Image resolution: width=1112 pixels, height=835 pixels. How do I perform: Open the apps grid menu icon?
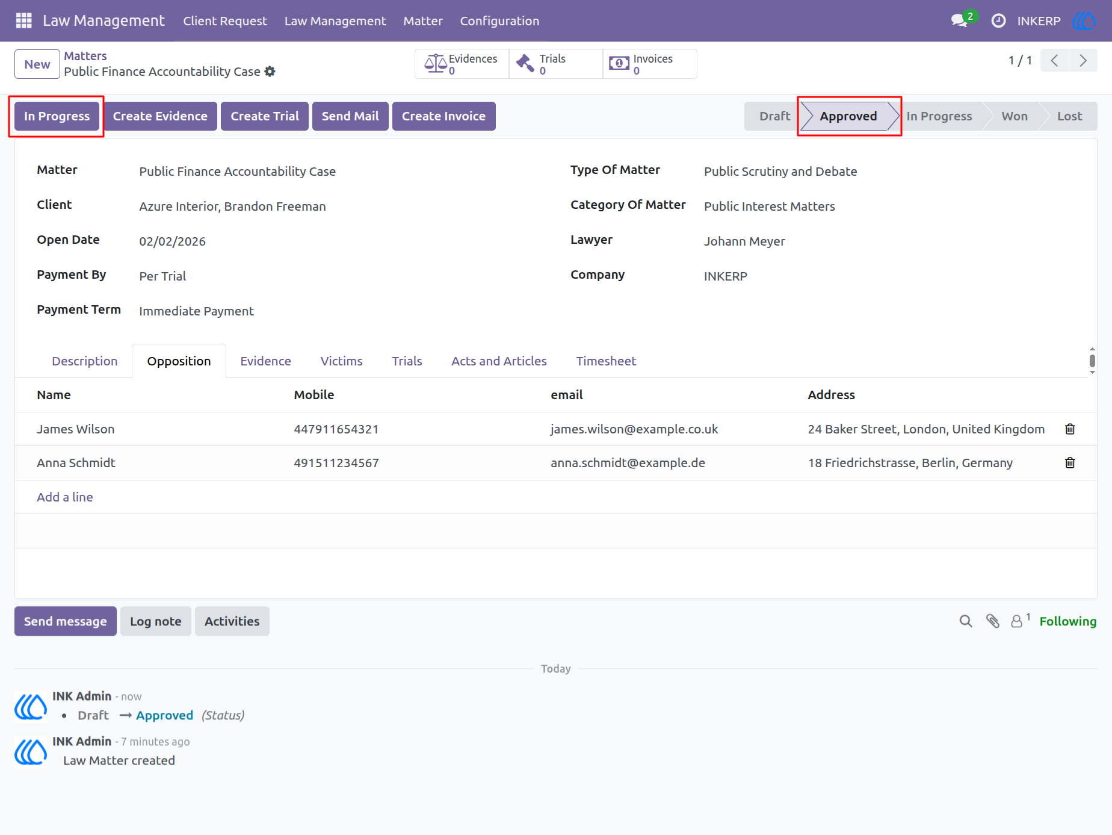click(23, 20)
